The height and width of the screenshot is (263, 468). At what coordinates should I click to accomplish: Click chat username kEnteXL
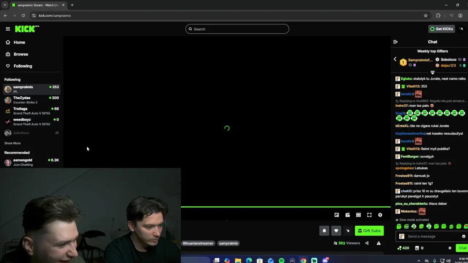click(x=402, y=126)
